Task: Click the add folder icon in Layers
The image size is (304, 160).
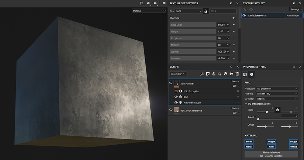Action: coord(231,74)
